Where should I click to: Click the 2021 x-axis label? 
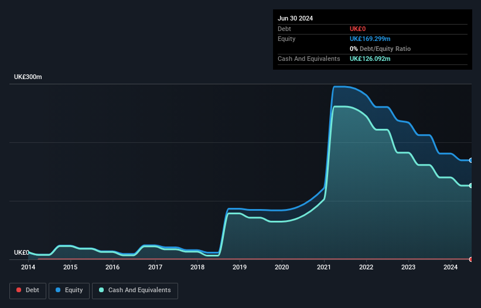(324, 267)
